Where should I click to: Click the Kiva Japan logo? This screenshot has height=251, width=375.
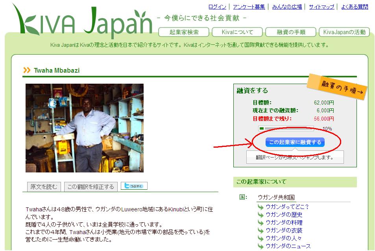click(x=83, y=21)
